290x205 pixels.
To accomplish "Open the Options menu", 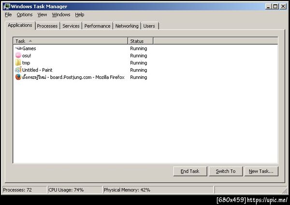I will click(25, 15).
